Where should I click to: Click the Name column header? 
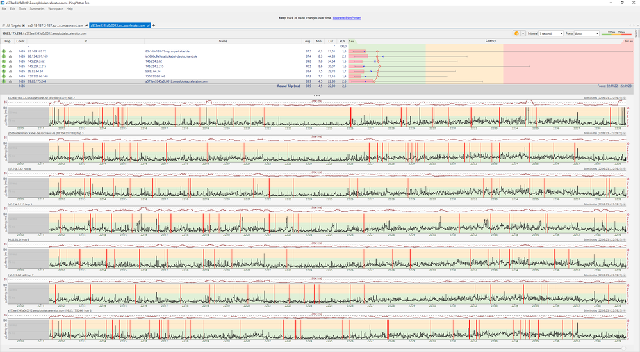223,41
